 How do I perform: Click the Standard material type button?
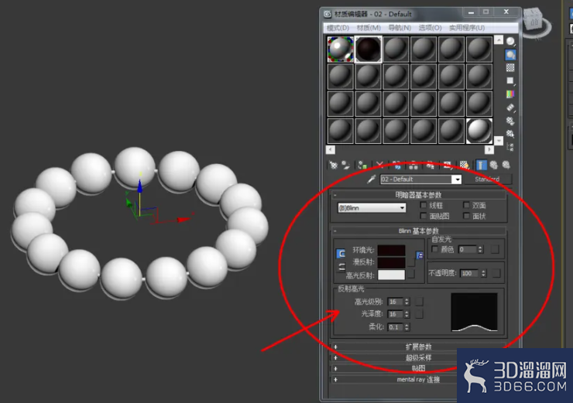click(x=487, y=179)
